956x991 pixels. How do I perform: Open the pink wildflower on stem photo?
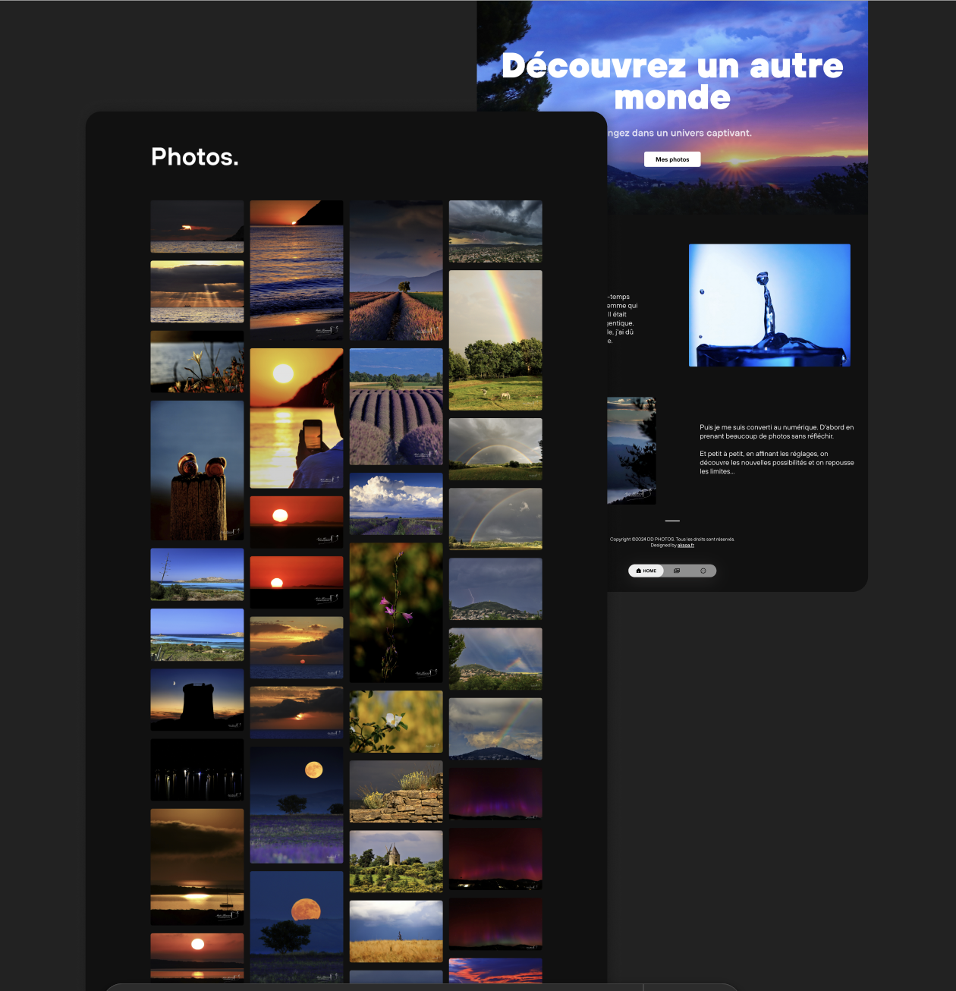point(396,612)
